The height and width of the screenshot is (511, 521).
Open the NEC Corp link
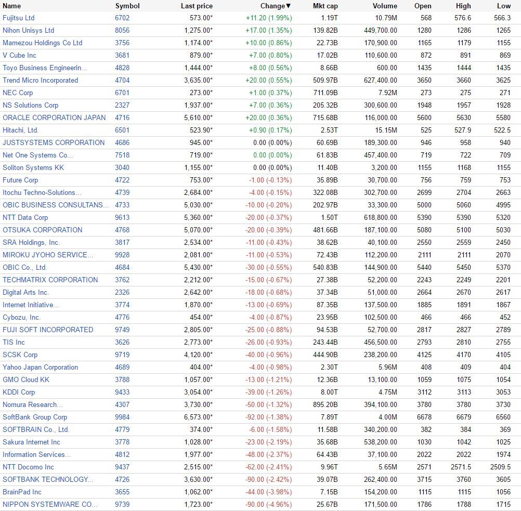pos(18,93)
